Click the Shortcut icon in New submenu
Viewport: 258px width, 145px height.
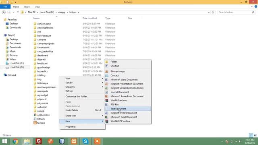click(x=106, y=66)
